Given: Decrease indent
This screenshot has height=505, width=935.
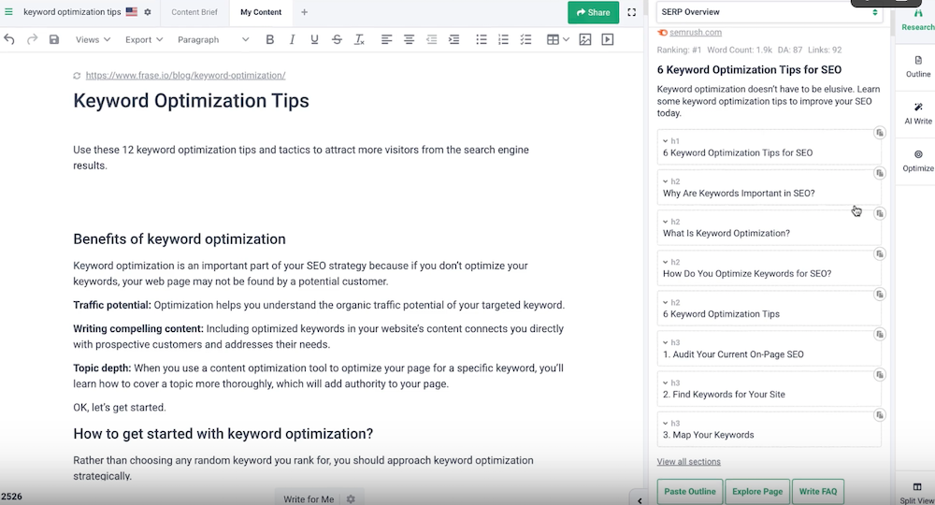Looking at the screenshot, I should (x=431, y=39).
